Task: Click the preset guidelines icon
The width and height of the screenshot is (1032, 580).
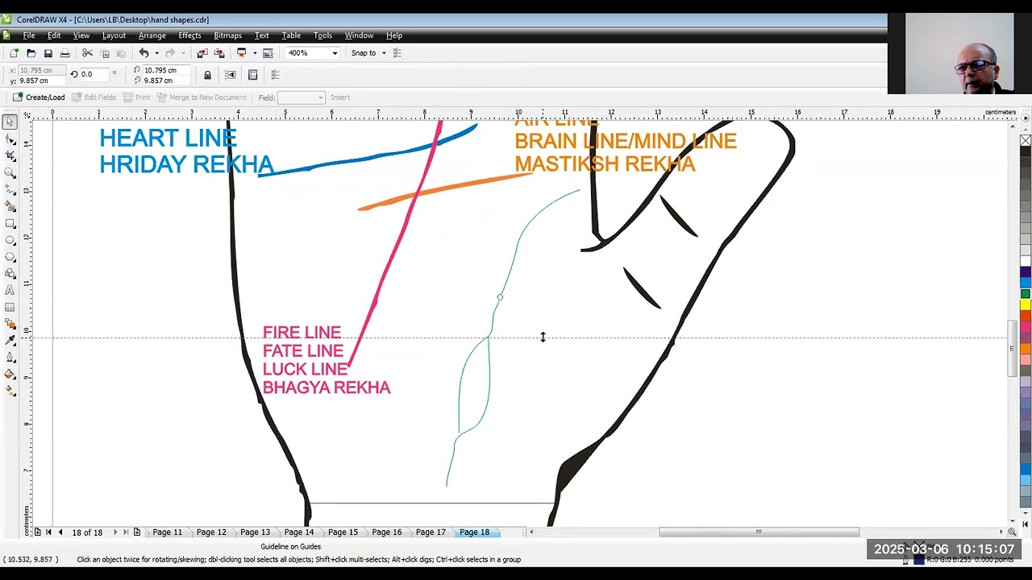Action: 230,75
